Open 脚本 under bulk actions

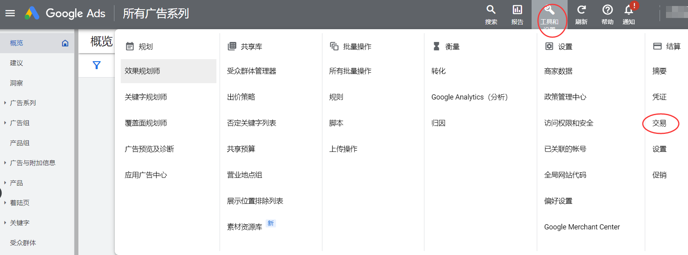pyautogui.click(x=336, y=123)
